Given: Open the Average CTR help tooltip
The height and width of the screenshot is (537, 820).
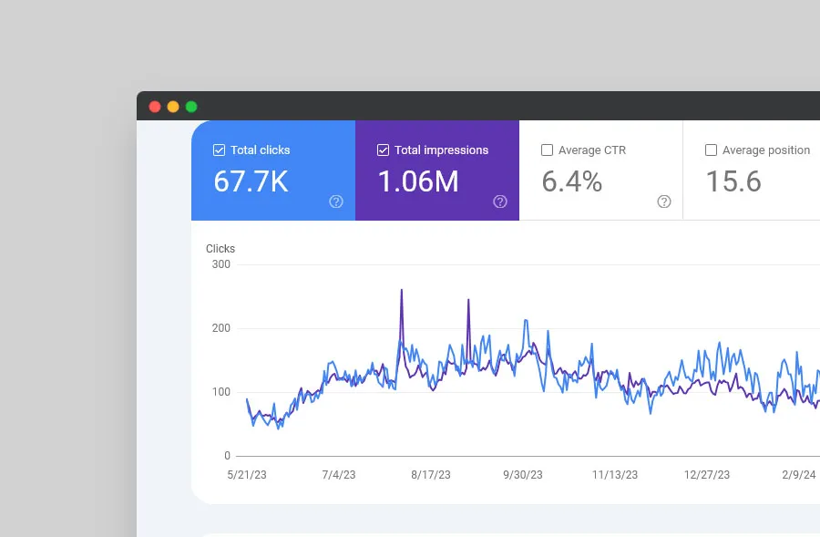Looking at the screenshot, I should (664, 201).
